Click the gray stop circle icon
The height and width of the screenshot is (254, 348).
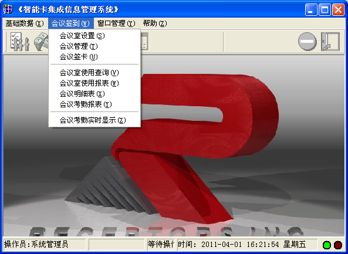click(307, 42)
